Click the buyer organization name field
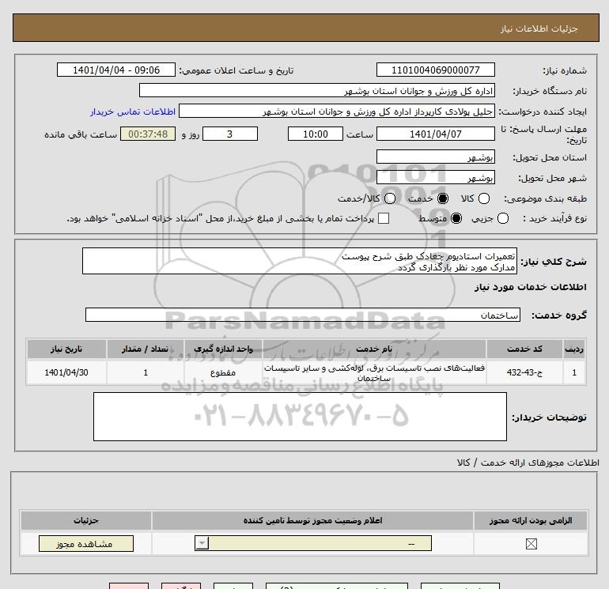 click(317, 90)
